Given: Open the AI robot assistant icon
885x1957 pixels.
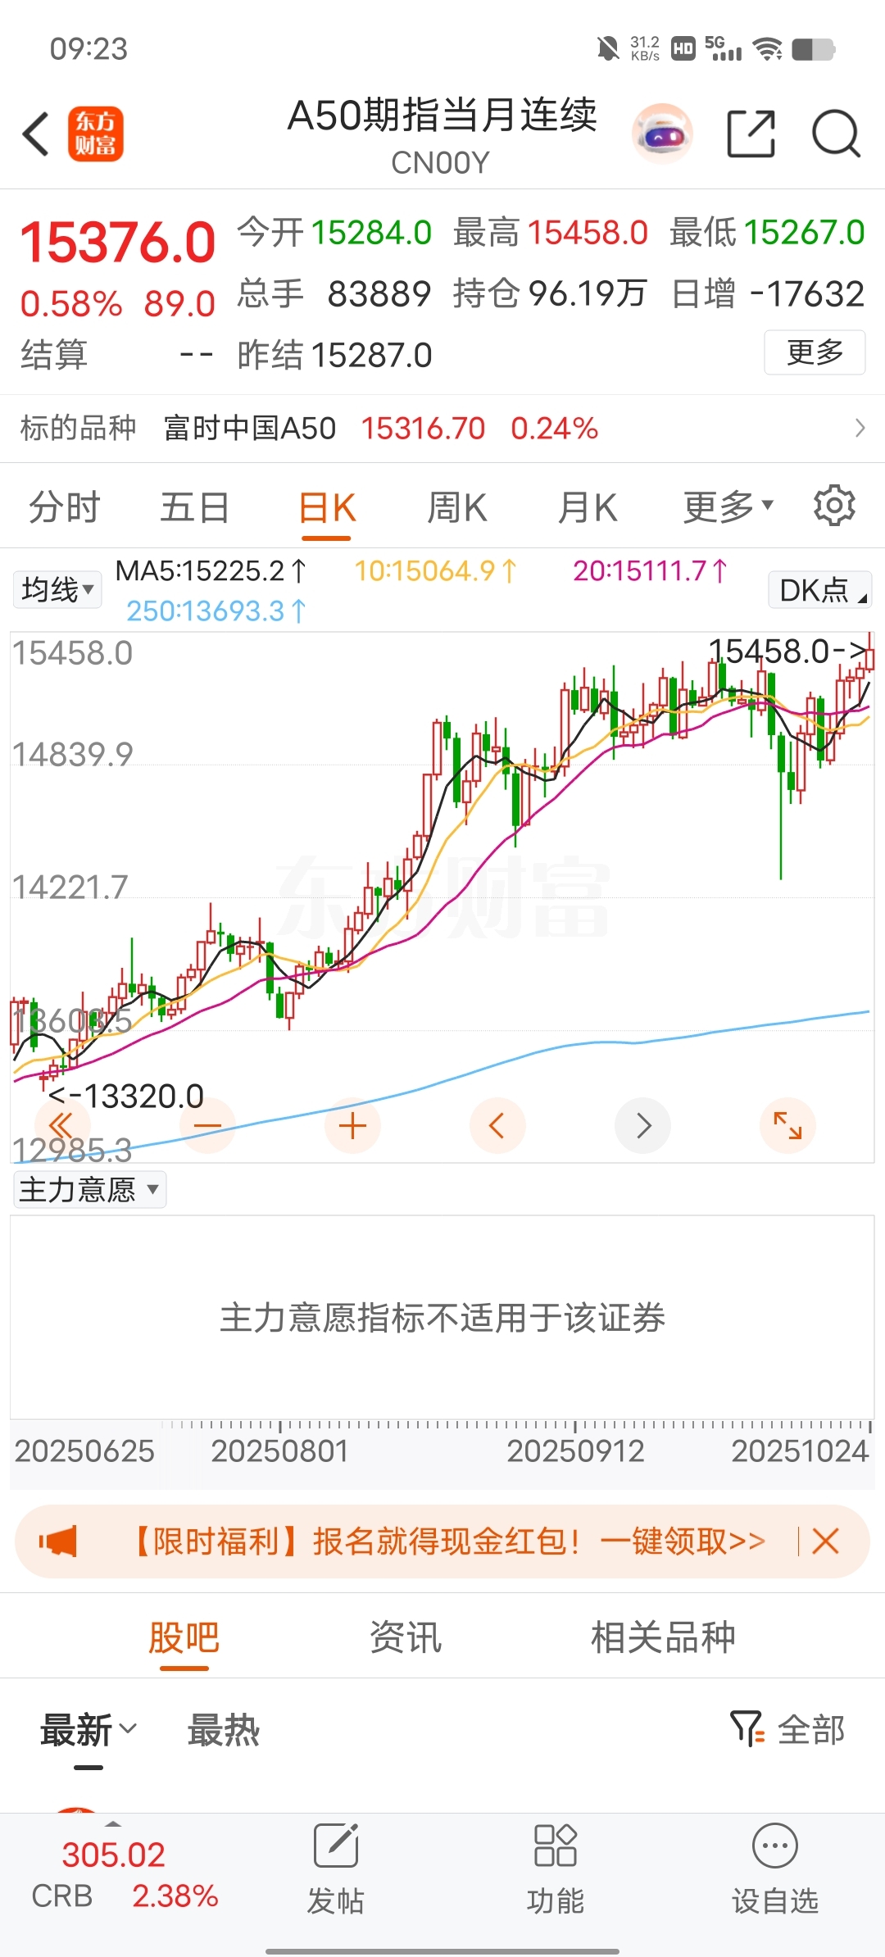Looking at the screenshot, I should click(662, 134).
